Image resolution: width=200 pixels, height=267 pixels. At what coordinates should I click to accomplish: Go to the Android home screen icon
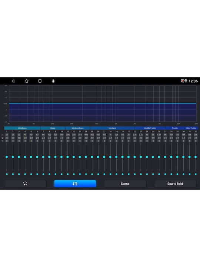[27, 81]
